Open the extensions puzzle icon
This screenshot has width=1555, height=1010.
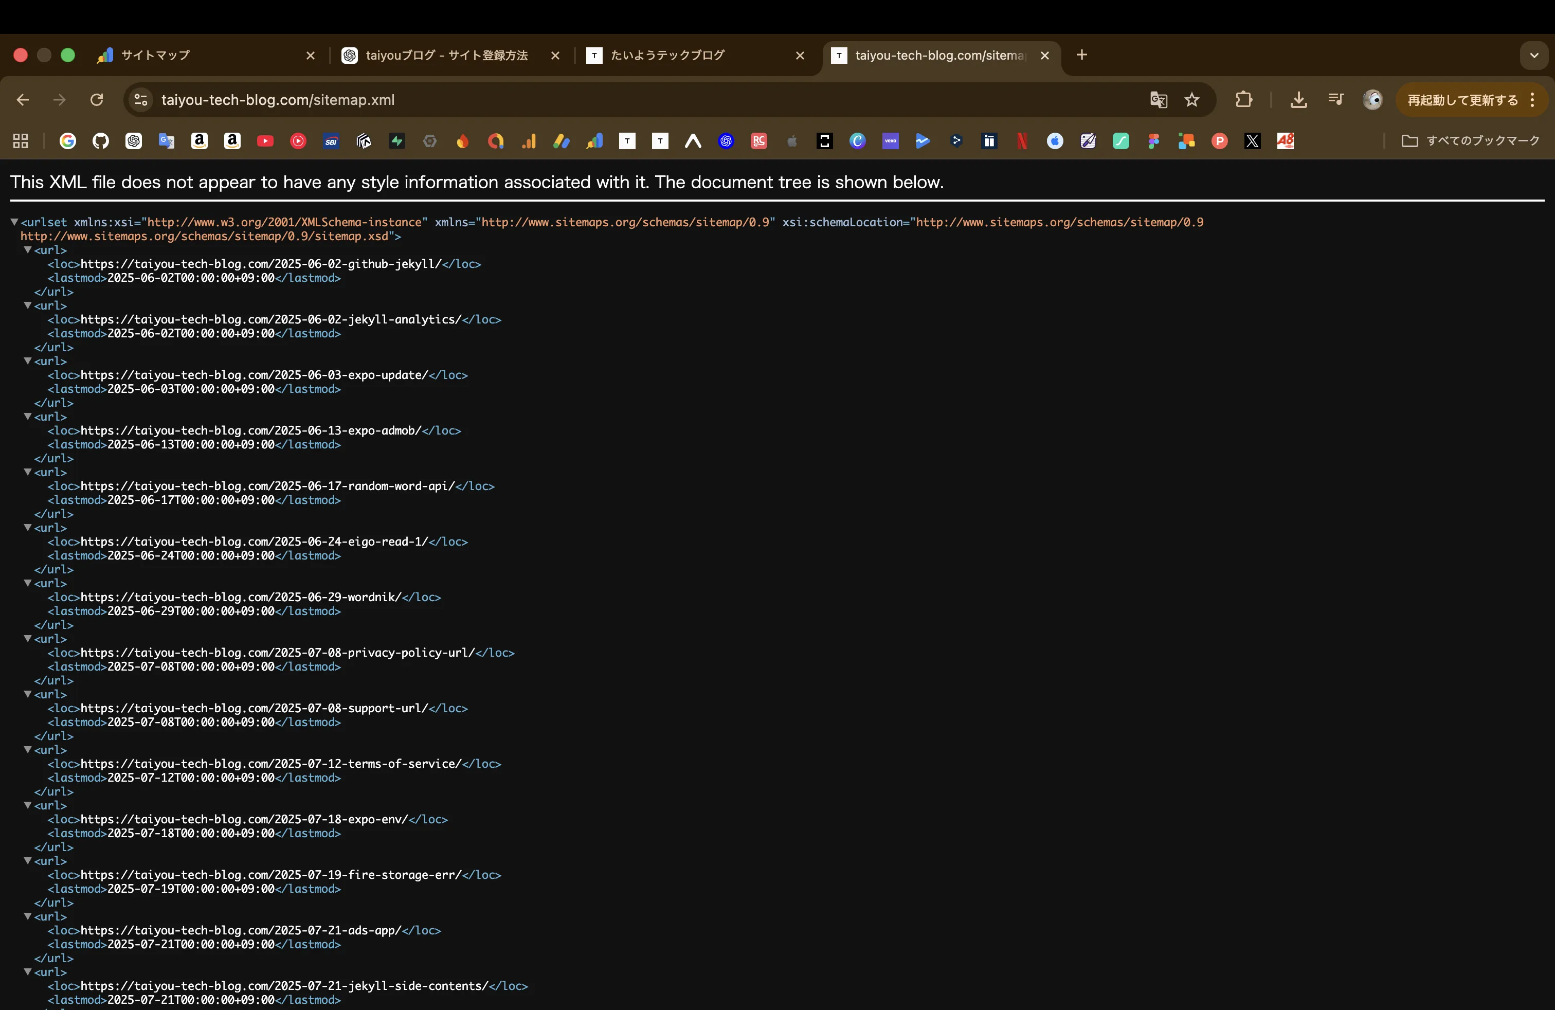click(1243, 99)
